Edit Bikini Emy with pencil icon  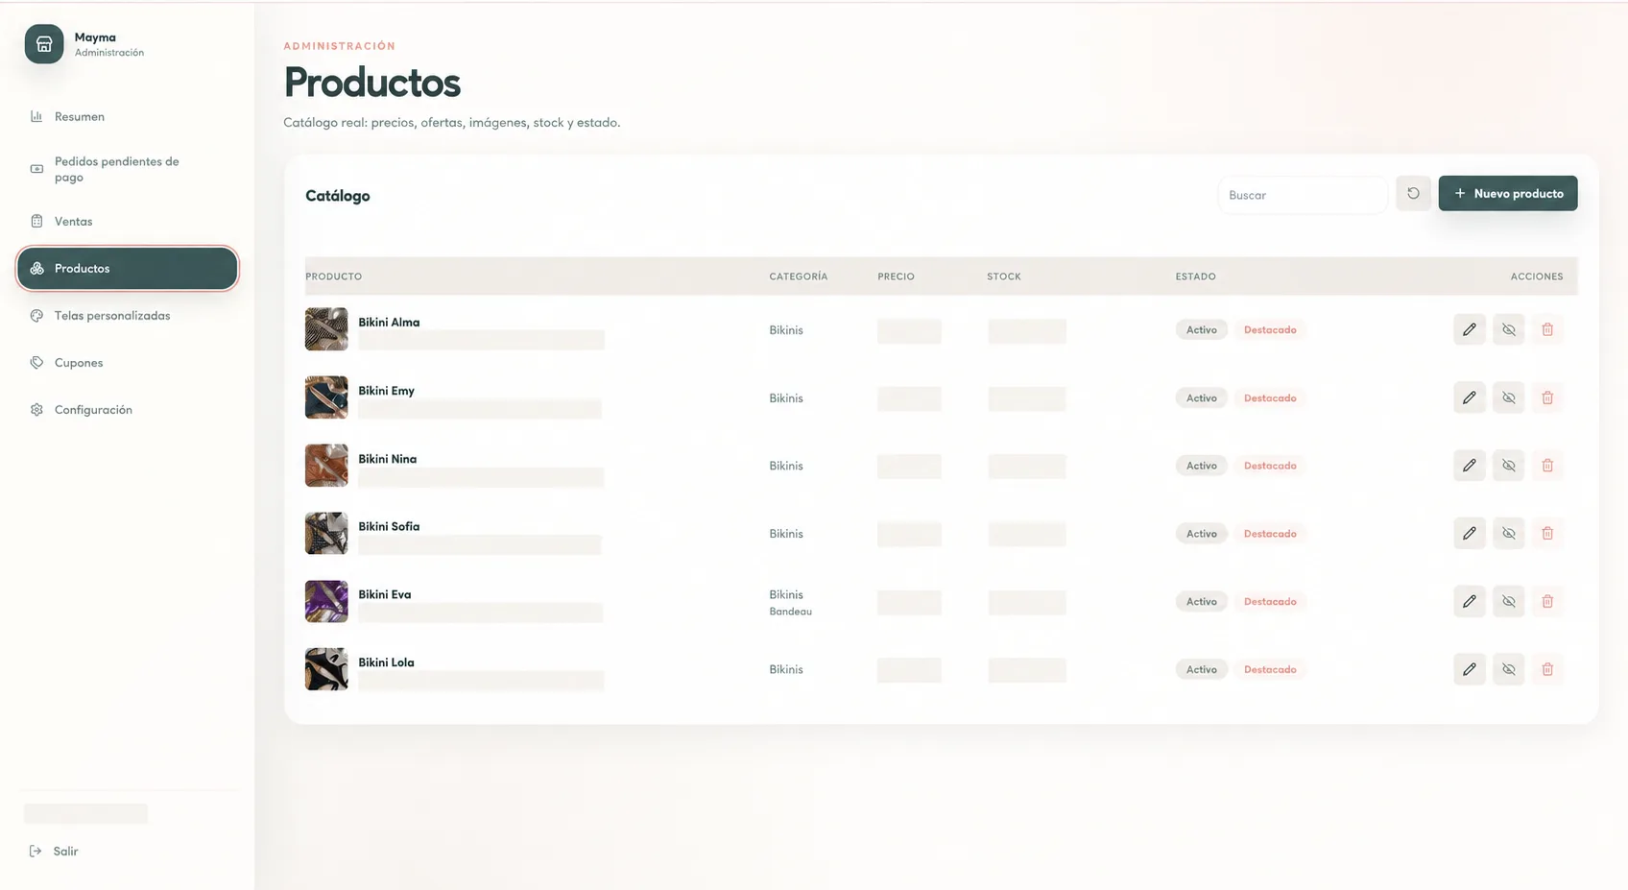[1470, 397]
